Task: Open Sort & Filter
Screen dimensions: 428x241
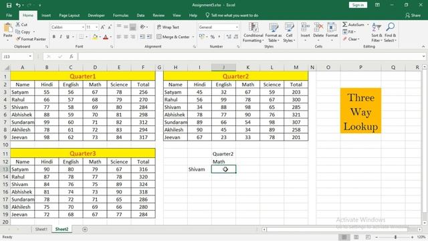Action: point(377,33)
